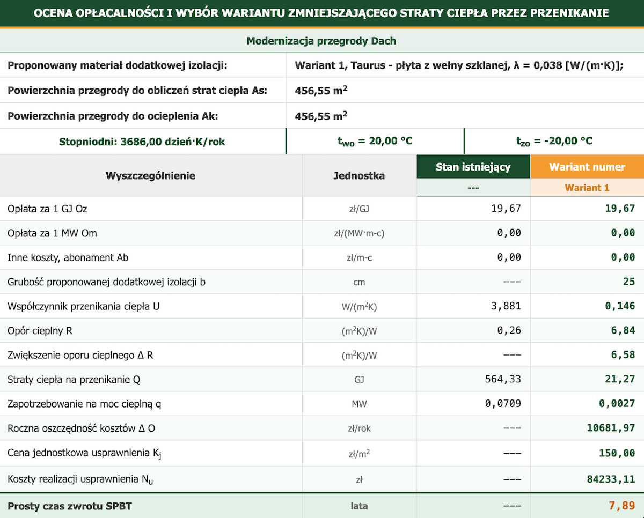The height and width of the screenshot is (518, 644).
Task: Select the 'Prosty czas zwrotu SPBT' row label
Action: click(x=70, y=506)
